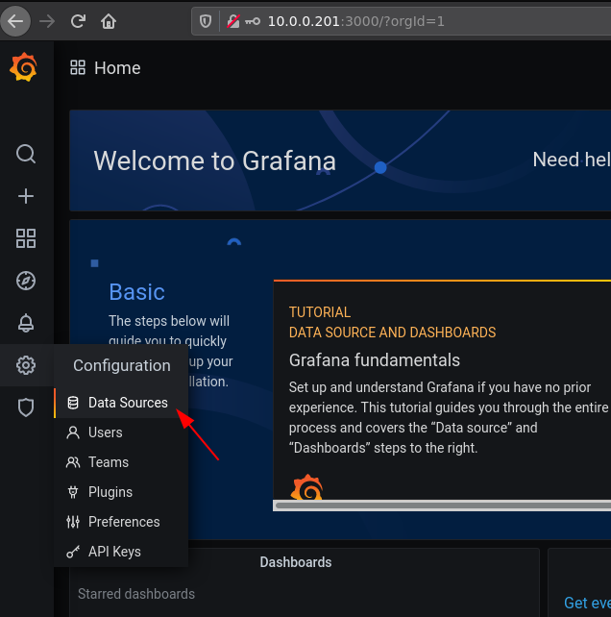Image resolution: width=611 pixels, height=617 pixels.
Task: Click the Configuration gear icon
Action: [26, 365]
